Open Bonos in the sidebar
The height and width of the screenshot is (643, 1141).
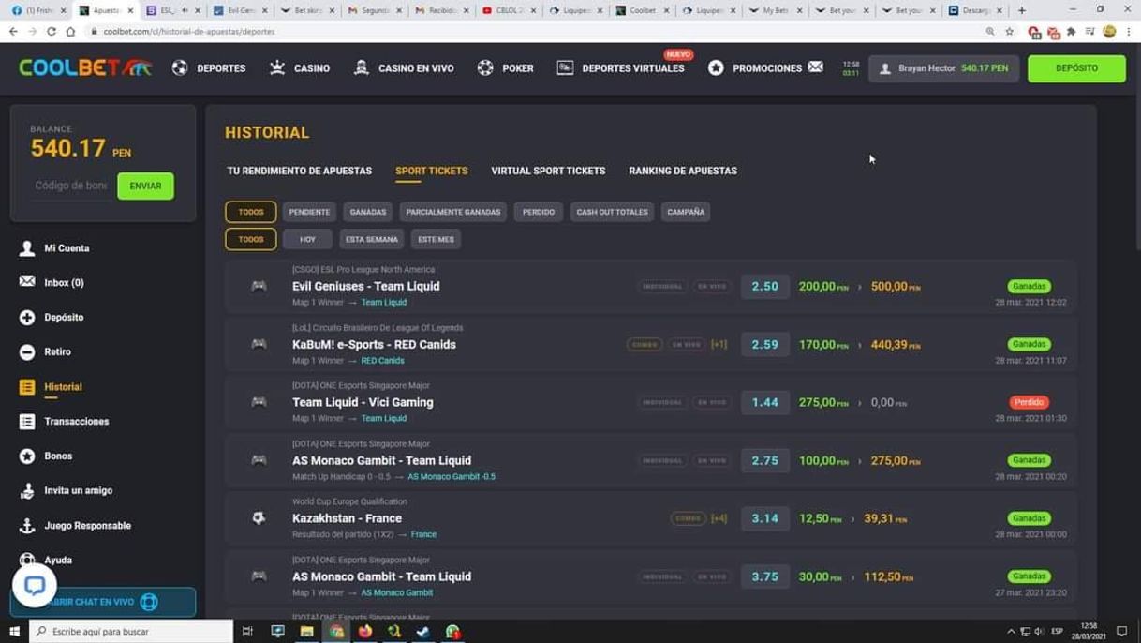58,456
